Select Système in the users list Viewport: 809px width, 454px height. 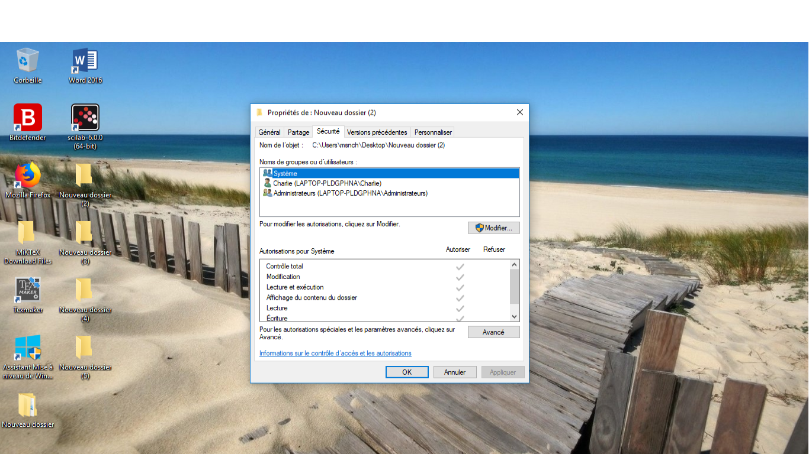pyautogui.click(x=389, y=173)
